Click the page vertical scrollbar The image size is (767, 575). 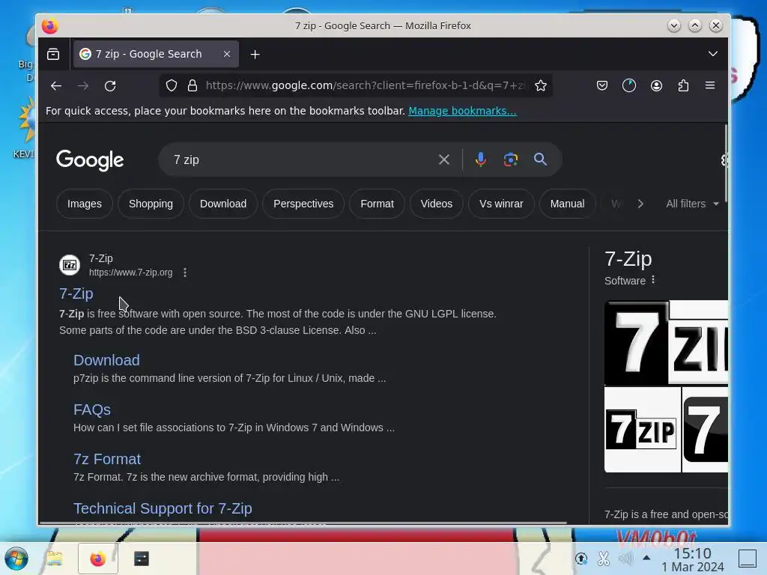click(x=727, y=162)
